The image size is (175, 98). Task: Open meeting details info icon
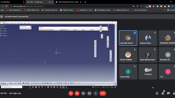tap(157, 93)
